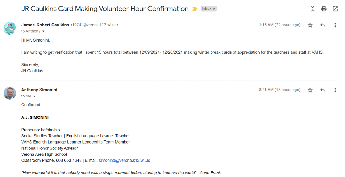Open more options for James-Robert's message
Image resolution: width=345 pixels, height=177 pixels.
point(335,25)
